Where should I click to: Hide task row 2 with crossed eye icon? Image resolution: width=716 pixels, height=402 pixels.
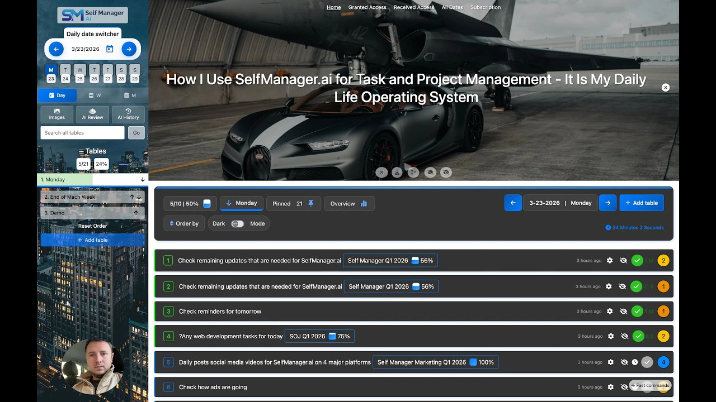tap(622, 286)
